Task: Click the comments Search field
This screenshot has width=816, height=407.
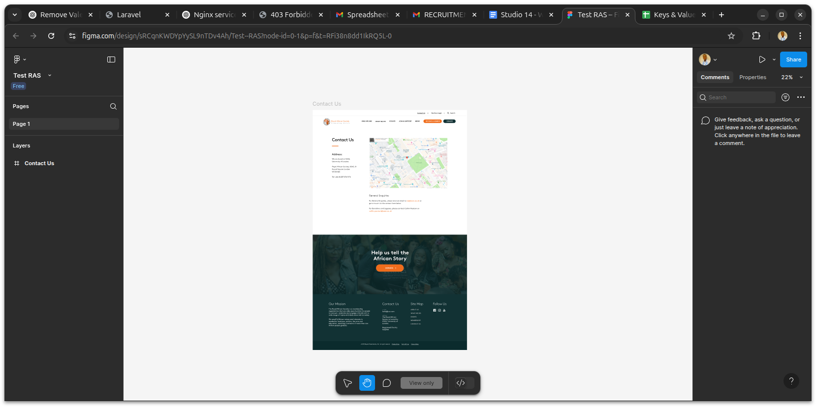Action: (x=736, y=97)
